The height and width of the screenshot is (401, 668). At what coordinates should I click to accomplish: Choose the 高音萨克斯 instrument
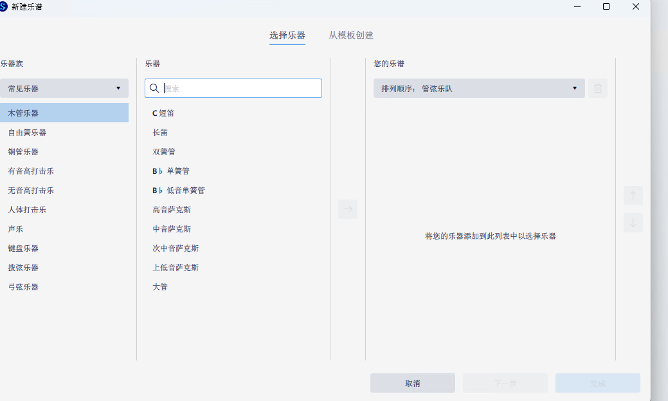[x=233, y=209]
